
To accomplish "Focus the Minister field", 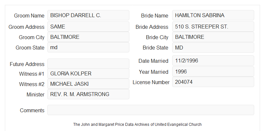I will click(x=88, y=94).
